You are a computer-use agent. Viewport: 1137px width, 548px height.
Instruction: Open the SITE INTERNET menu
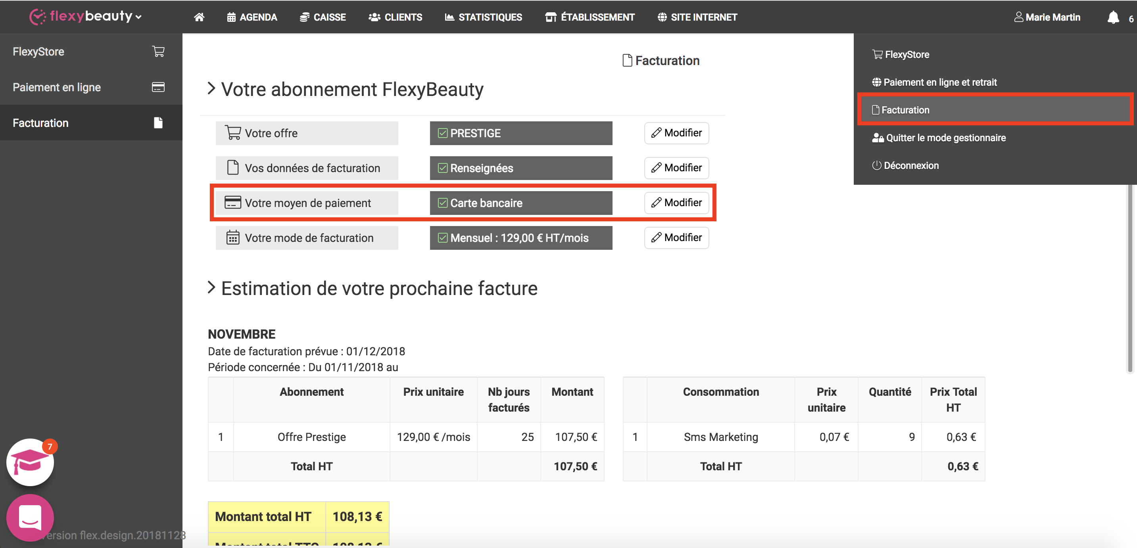[x=697, y=17]
